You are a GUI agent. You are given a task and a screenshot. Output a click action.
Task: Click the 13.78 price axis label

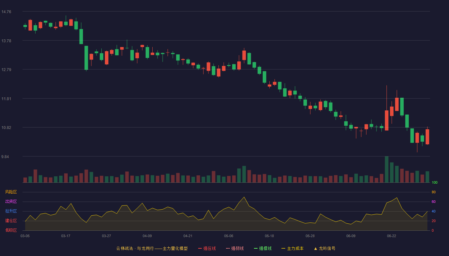6,41
